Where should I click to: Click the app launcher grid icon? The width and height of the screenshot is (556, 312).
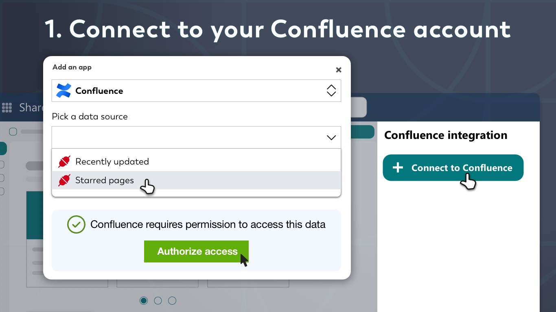point(7,107)
